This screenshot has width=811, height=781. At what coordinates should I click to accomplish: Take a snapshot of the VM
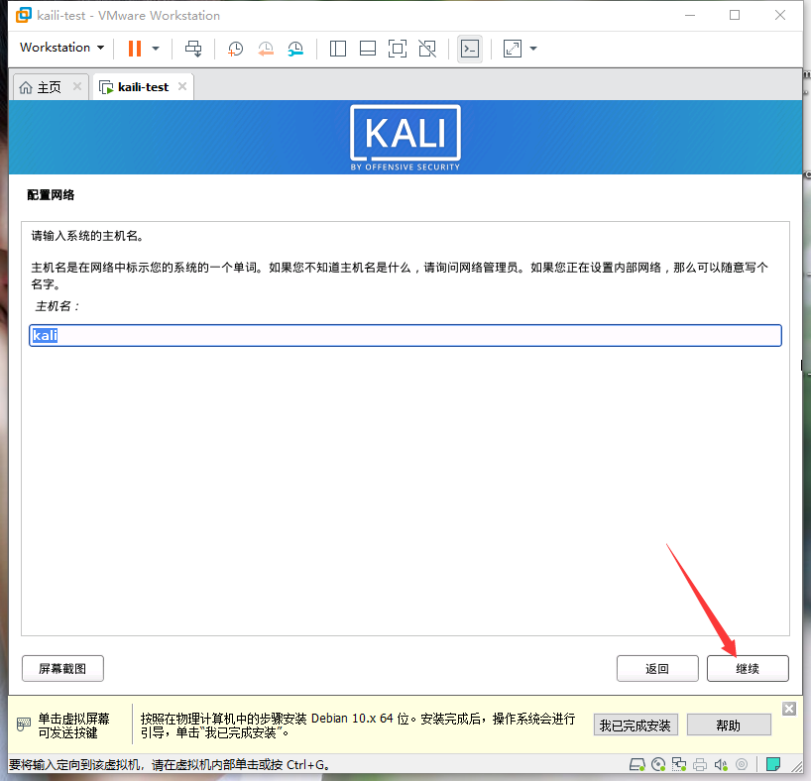tap(235, 49)
